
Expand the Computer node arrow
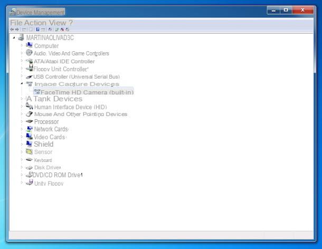point(22,45)
